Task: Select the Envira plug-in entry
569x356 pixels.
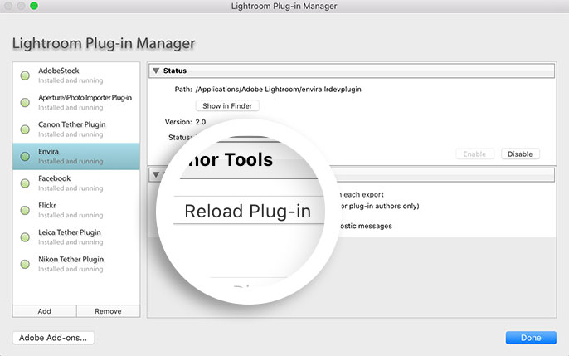Action: coord(76,156)
